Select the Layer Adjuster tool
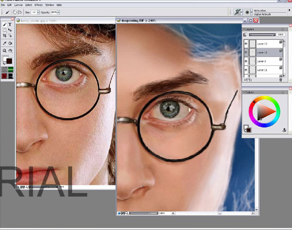The image size is (292, 230). click(10, 30)
